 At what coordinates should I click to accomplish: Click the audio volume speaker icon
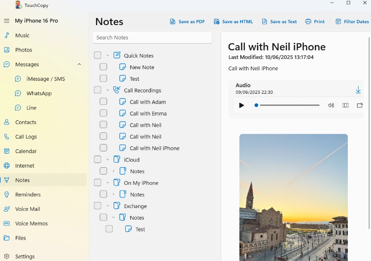coord(331,105)
